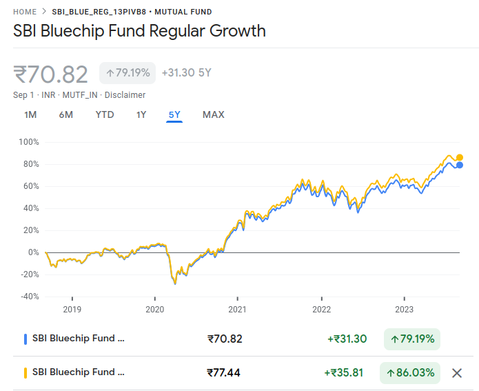479x391 pixels.
Task: Click the up-arrow 79.19% badge near price
Action: point(128,73)
